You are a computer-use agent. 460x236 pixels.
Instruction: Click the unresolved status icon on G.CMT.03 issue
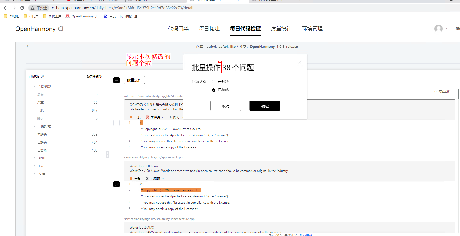[x=147, y=117]
